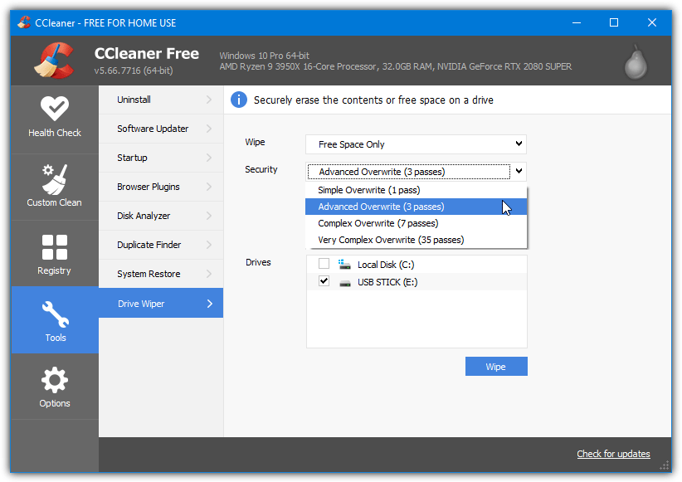Click the chevron next to Drive Wiper
682x482 pixels.
(210, 304)
